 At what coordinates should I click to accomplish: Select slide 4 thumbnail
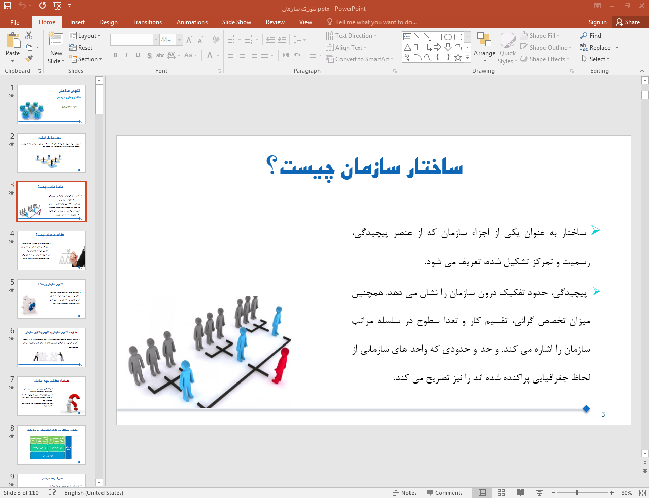pyautogui.click(x=51, y=250)
